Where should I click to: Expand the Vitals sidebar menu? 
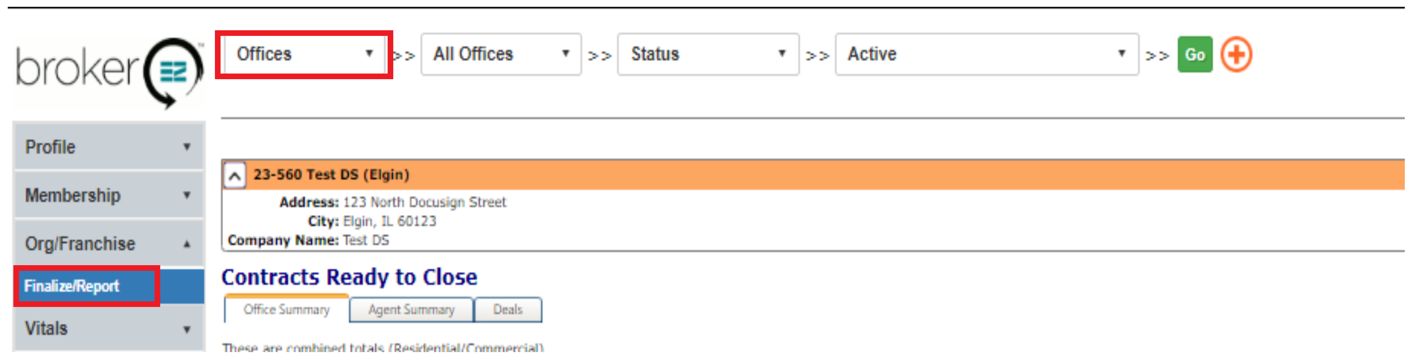click(x=108, y=329)
